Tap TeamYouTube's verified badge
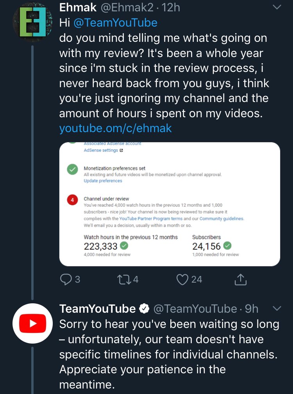Image resolution: width=293 pixels, height=394 pixels. tap(145, 309)
